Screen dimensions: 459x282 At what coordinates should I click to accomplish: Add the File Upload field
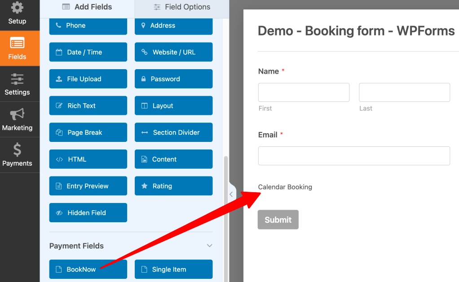coord(88,79)
